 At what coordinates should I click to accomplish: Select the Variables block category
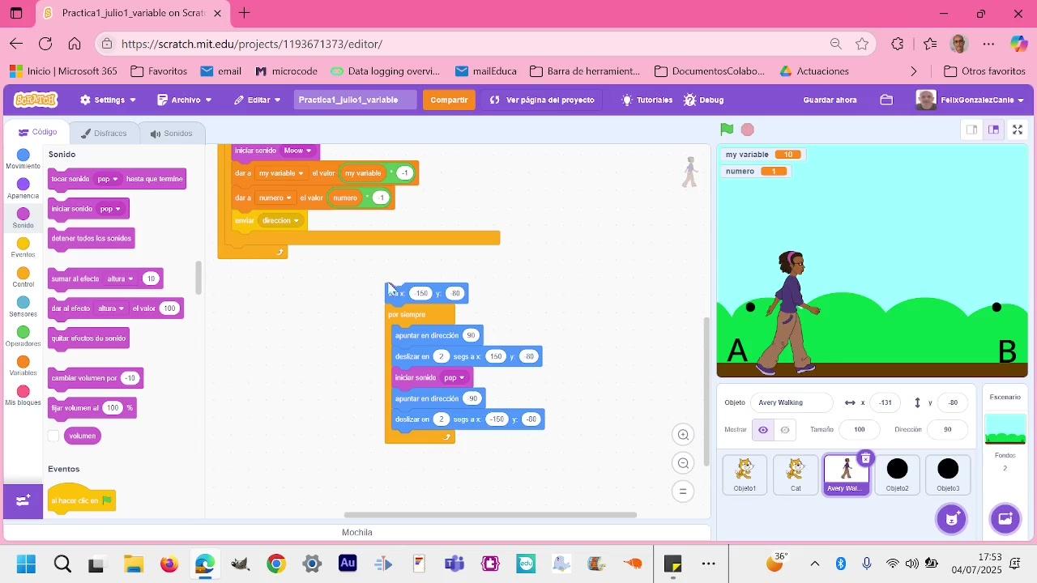click(x=23, y=366)
